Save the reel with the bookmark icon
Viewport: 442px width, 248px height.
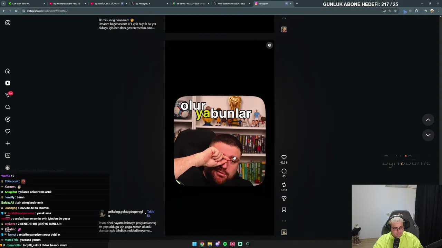pos(284,210)
